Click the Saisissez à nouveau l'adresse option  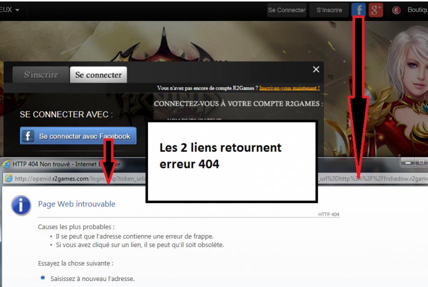[x=92, y=278]
